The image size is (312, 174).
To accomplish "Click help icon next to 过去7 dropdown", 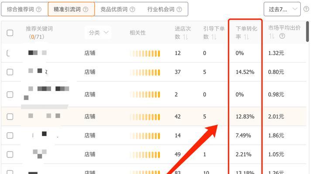I will point(306,9).
